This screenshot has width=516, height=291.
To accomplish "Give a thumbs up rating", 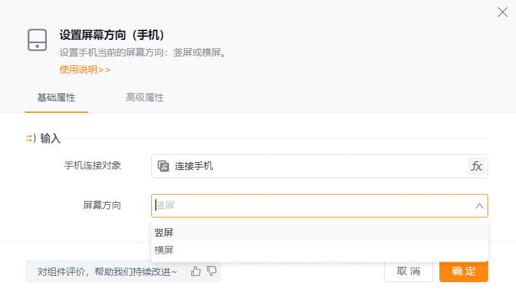I will (196, 271).
